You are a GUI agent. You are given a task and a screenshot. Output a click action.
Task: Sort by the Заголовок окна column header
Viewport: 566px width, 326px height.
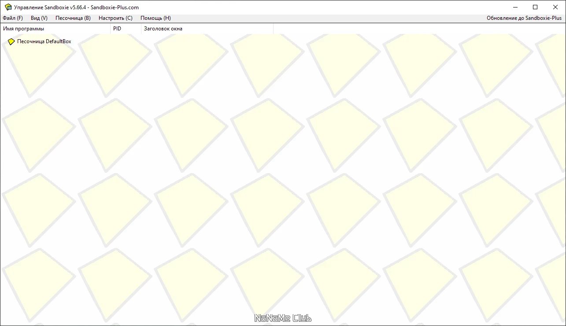click(207, 29)
